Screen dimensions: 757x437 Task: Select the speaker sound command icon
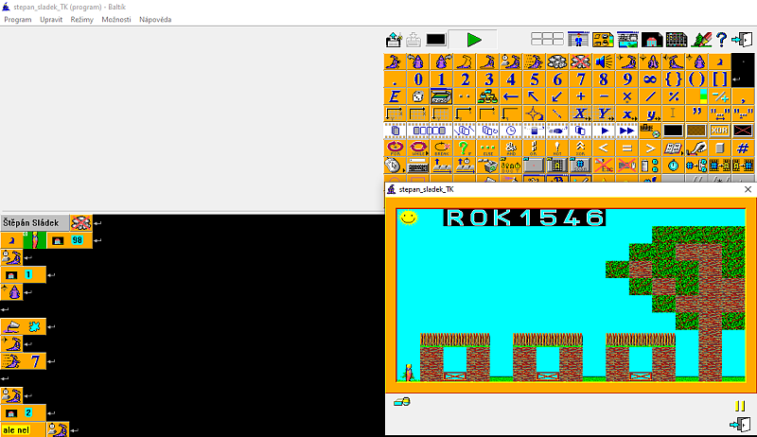pyautogui.click(x=604, y=61)
